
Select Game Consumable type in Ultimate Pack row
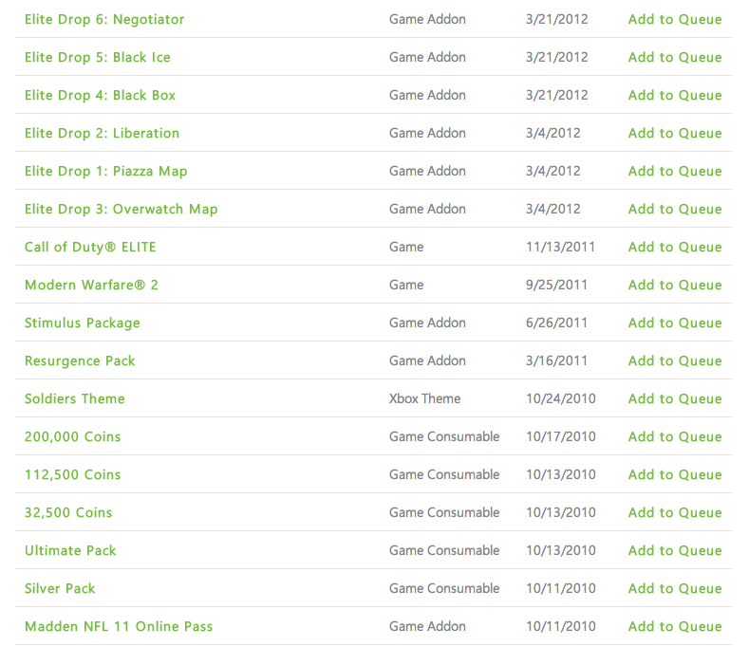click(x=444, y=550)
